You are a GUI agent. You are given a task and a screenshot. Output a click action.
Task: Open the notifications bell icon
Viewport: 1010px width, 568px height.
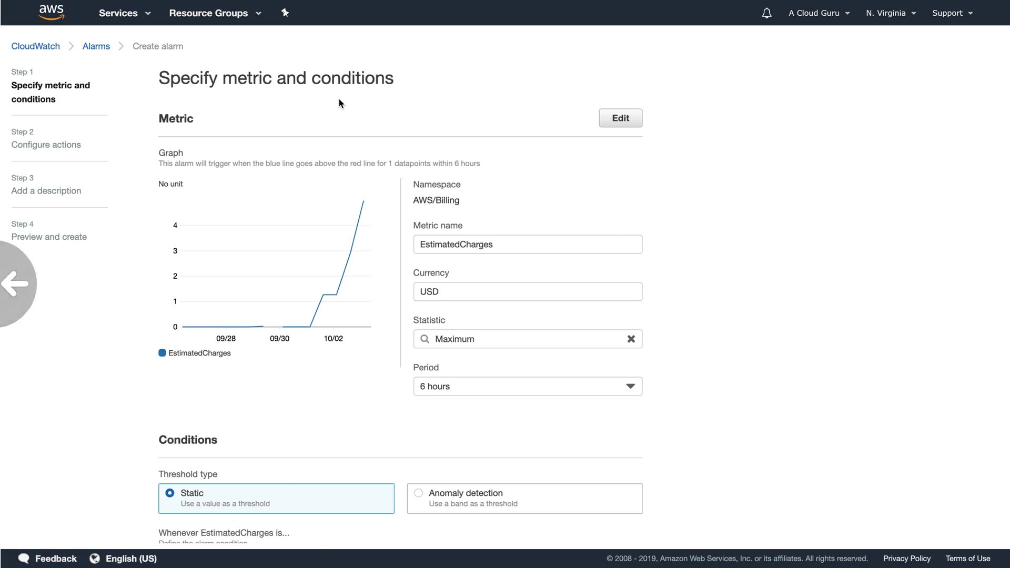766,13
